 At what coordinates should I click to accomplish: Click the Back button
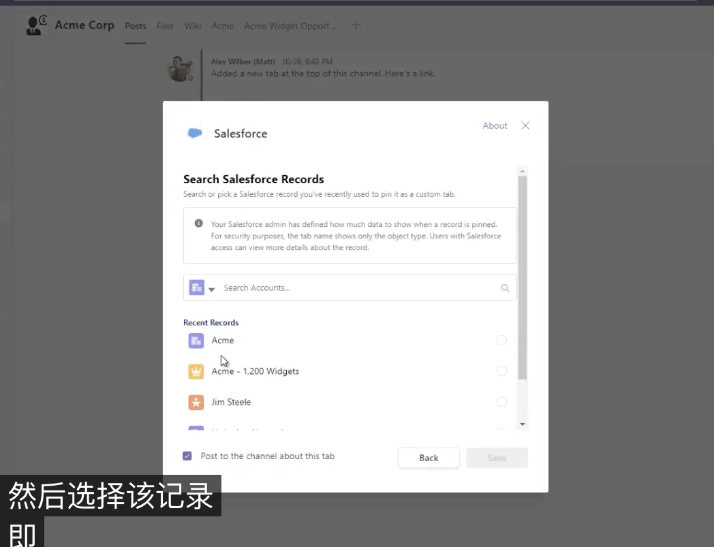click(429, 458)
